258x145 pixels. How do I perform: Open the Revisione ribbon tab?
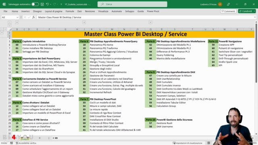[90, 11]
